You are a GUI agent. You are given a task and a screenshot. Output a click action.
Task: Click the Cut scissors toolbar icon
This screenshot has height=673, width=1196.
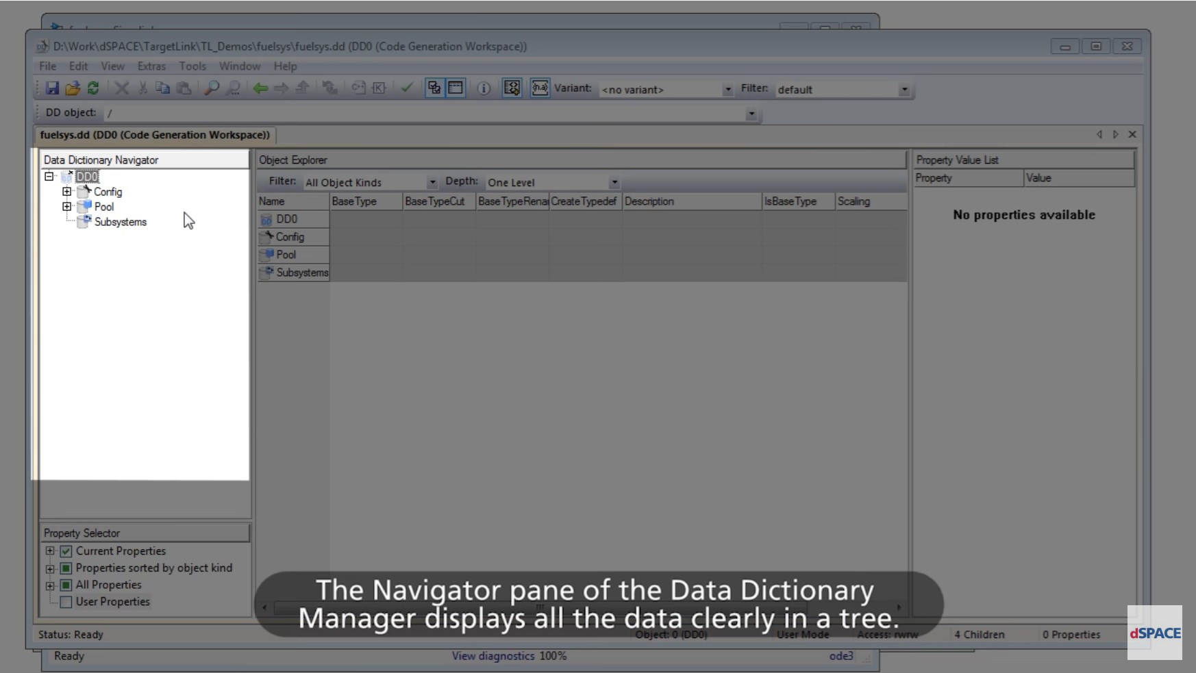click(x=143, y=88)
